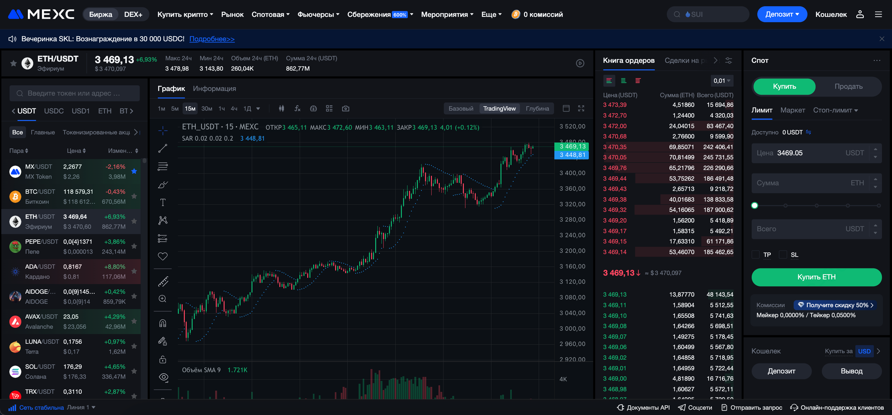Click the order amount slider handle
892x415 pixels.
click(x=755, y=206)
